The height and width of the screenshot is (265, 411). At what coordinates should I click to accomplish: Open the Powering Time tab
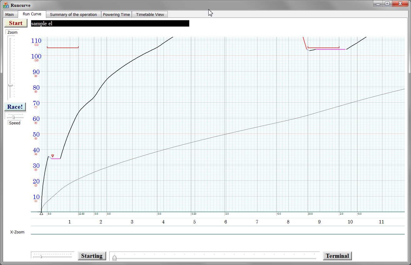pyautogui.click(x=116, y=14)
